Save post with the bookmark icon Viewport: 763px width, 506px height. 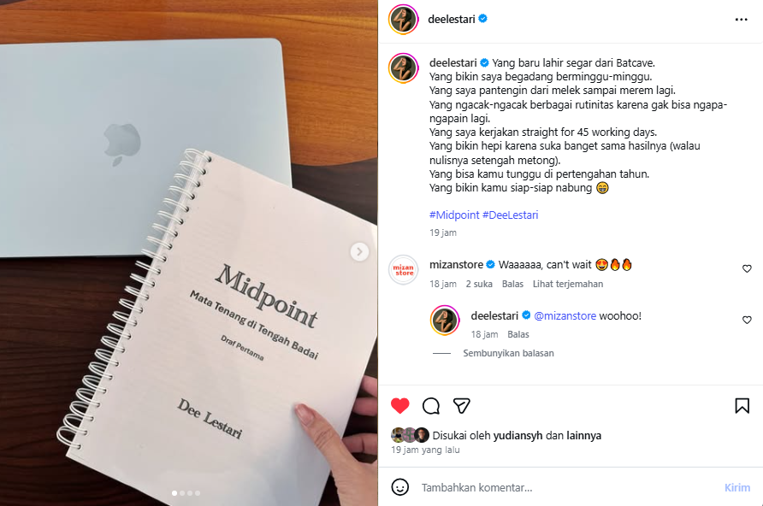click(742, 405)
